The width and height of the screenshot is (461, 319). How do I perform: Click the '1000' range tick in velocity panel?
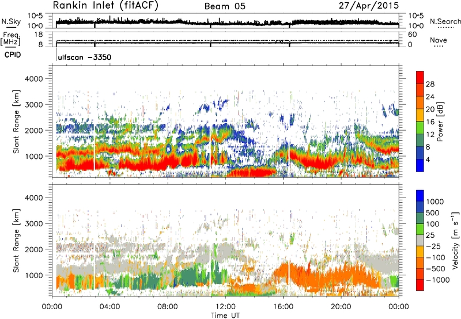(x=34, y=275)
